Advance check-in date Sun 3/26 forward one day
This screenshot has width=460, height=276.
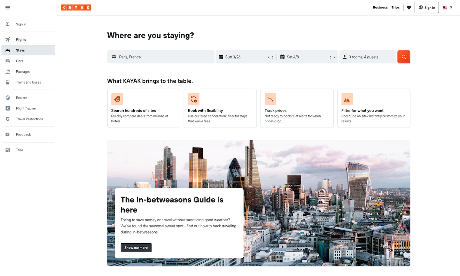click(273, 57)
